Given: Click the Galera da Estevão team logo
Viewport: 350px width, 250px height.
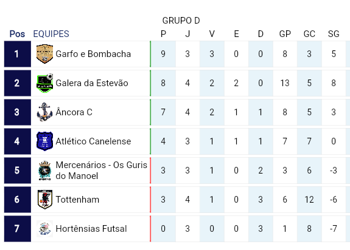Looking at the screenshot, I should (44, 83).
